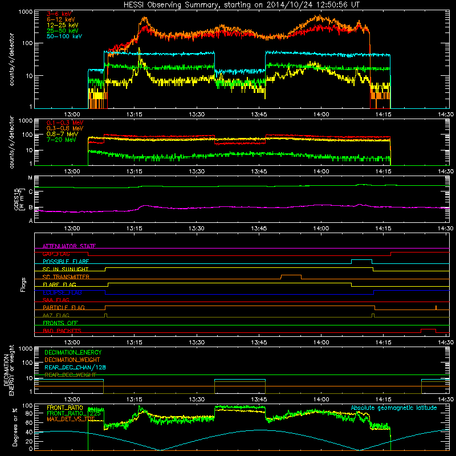456x456 pixels.
Task: Click the 0.8-7 MeV legend label
Action: point(62,134)
